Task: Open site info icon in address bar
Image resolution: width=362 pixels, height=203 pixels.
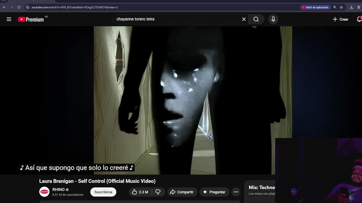Action: pyautogui.click(x=27, y=7)
